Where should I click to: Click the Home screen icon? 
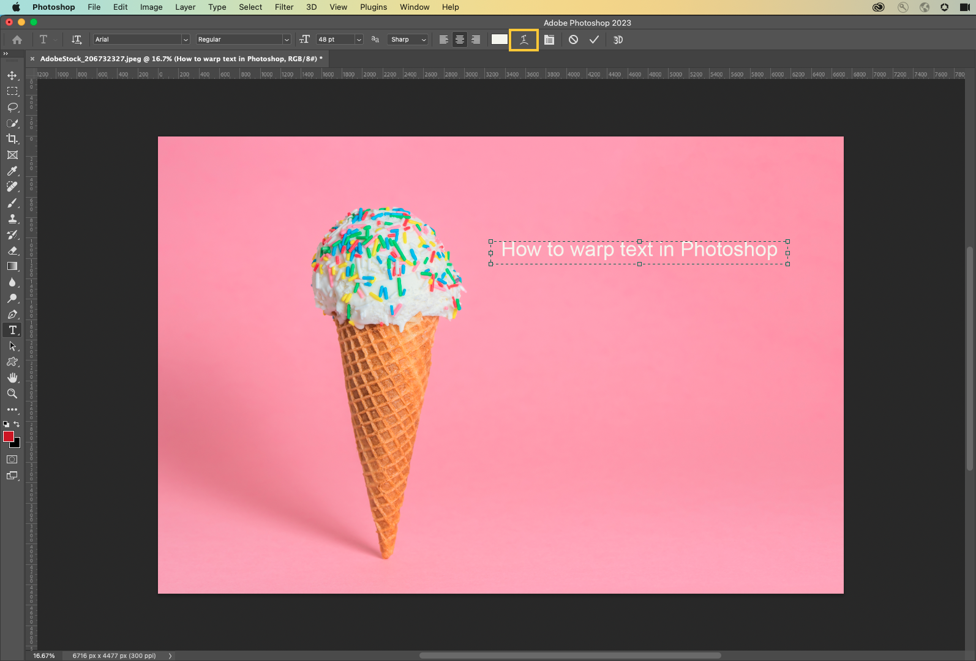17,40
